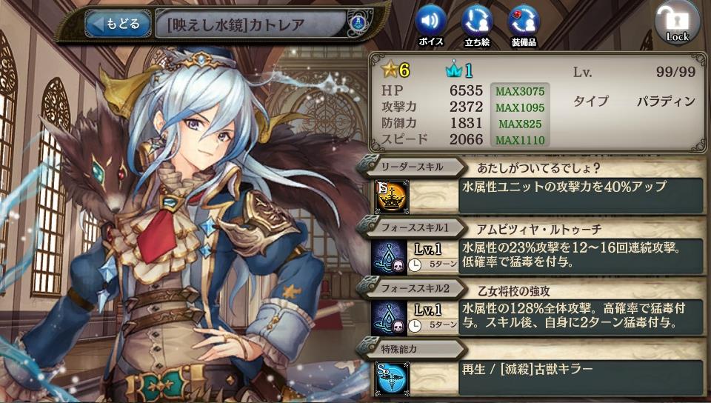This screenshot has width=711, height=403.
Task: Tap the Force Skill 1 turn clock icon
Action: pyautogui.click(x=415, y=266)
